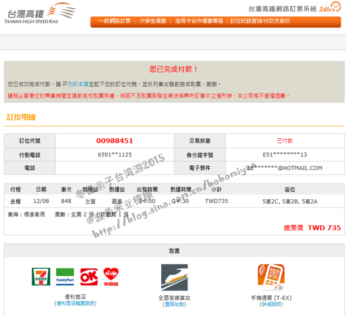Screen dimensions: 346x315
Task: Open the 便利商店購票說明 link
Action: click(x=75, y=304)
